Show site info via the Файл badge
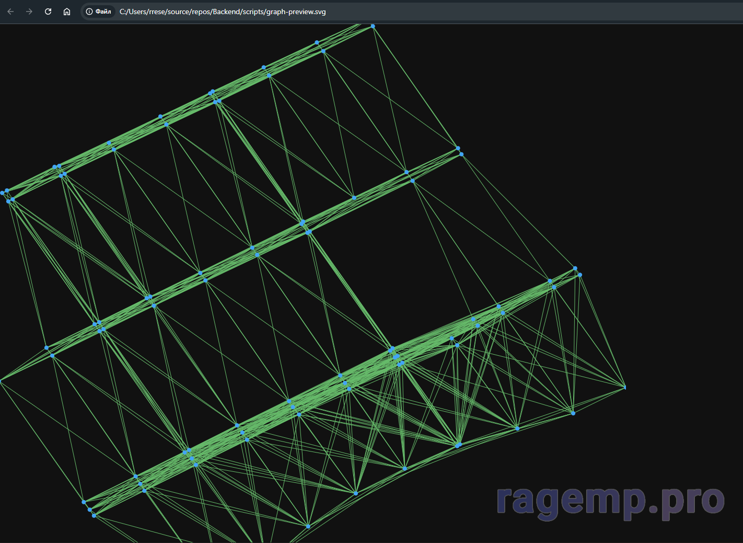The image size is (743, 543). click(x=99, y=12)
